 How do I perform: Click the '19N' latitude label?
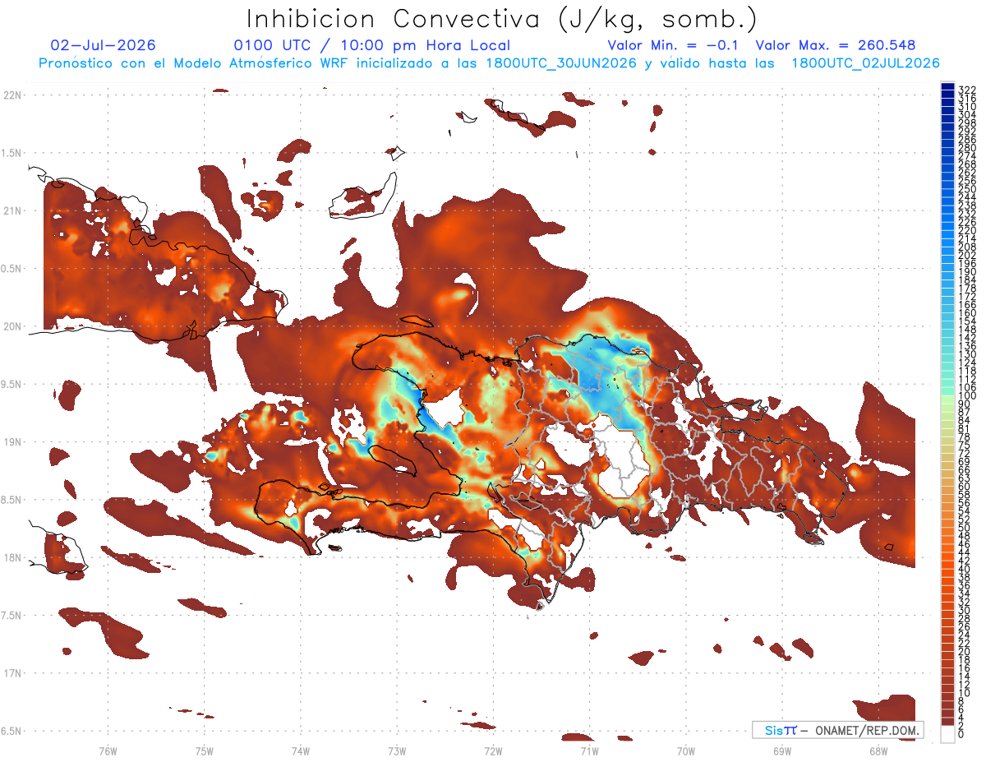click(12, 442)
